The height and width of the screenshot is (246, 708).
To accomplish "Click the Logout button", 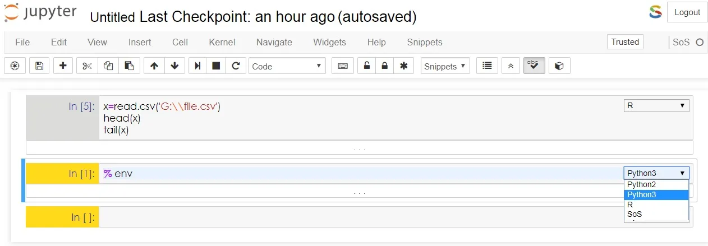I will (687, 12).
